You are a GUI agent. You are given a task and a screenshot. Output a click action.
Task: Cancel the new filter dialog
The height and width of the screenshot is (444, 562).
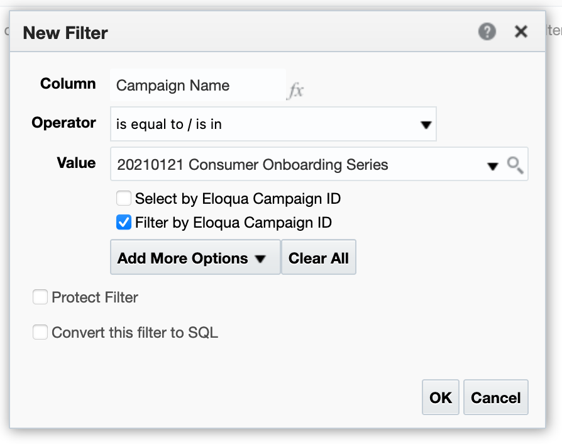pyautogui.click(x=496, y=397)
